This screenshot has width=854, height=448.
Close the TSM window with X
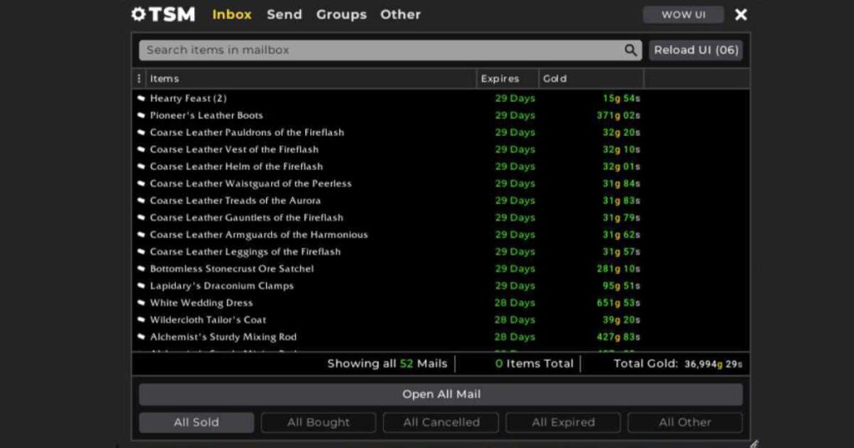[741, 14]
